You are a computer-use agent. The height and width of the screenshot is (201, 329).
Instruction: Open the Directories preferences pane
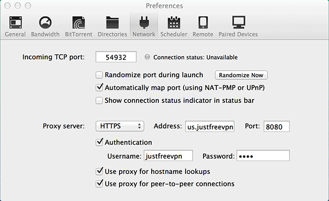[112, 27]
